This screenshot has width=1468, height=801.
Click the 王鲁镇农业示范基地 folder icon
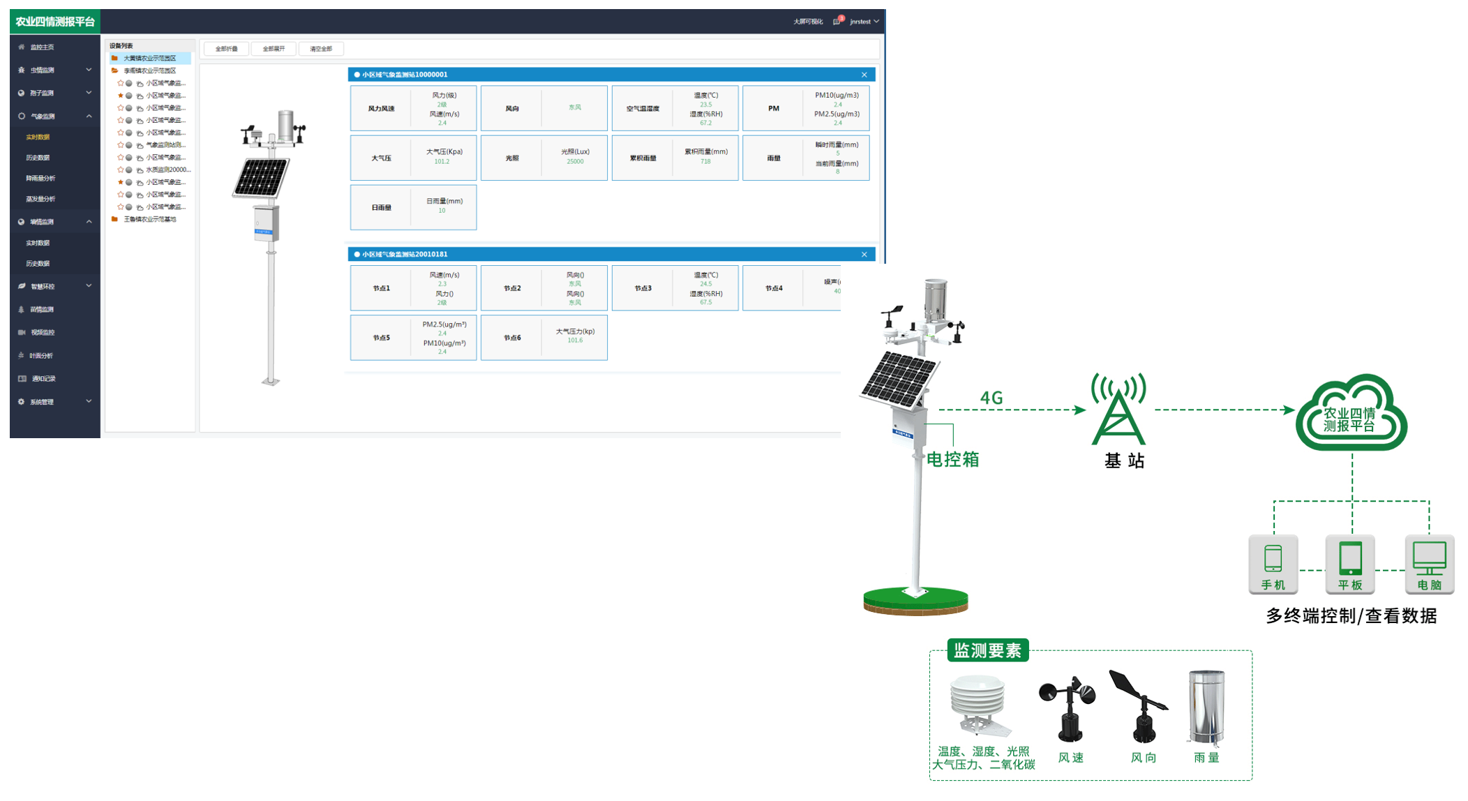coord(115,219)
